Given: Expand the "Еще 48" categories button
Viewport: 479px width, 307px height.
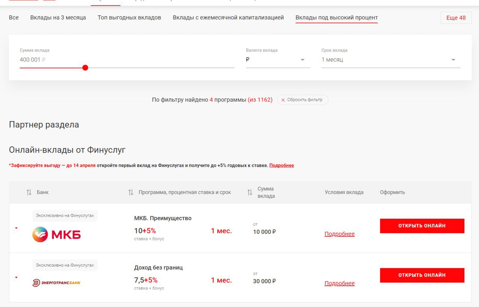Looking at the screenshot, I should (456, 18).
